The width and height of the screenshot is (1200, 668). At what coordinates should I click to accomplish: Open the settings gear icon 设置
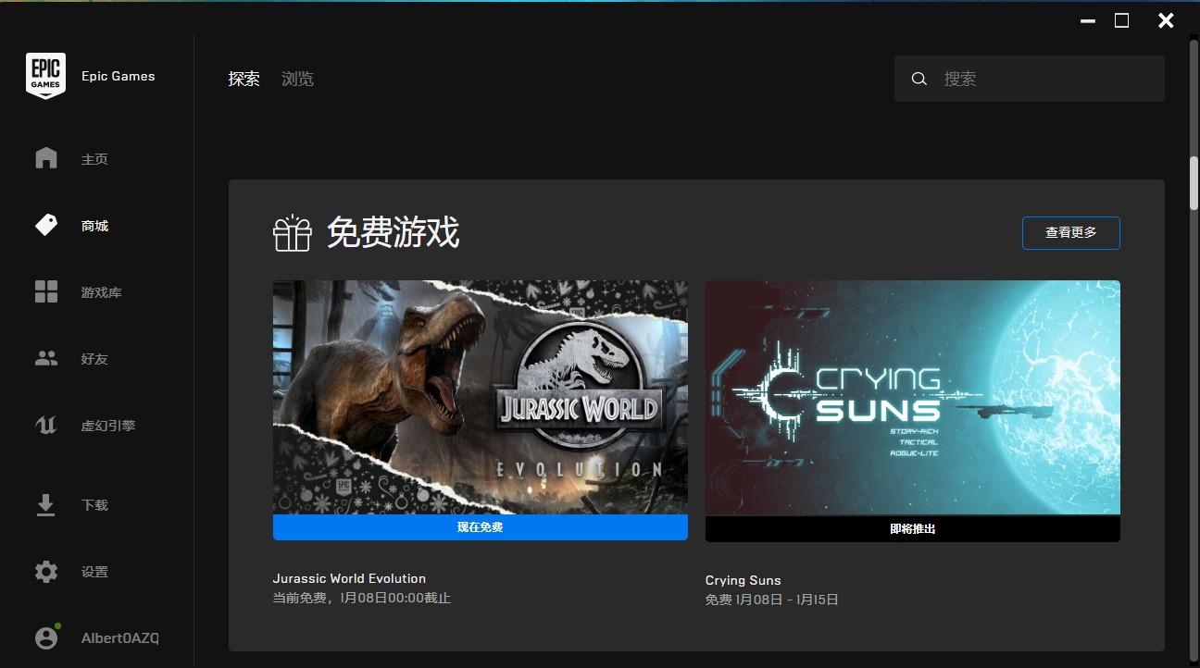(x=46, y=571)
